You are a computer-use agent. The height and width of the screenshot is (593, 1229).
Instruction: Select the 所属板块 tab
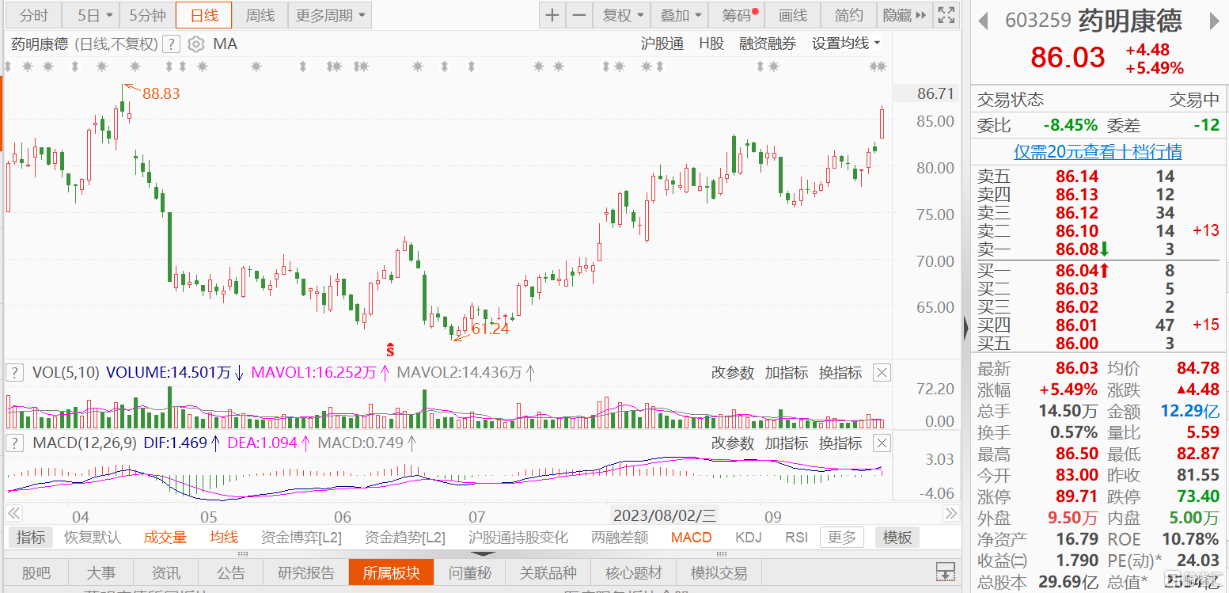pos(391,572)
